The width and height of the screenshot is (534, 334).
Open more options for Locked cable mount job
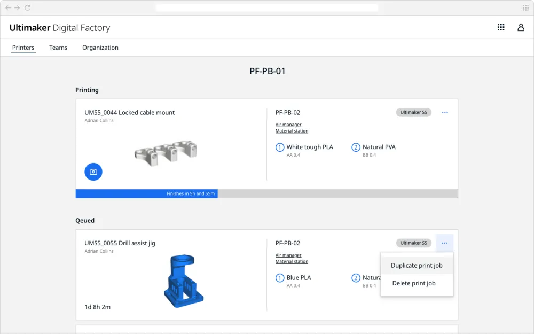point(445,112)
